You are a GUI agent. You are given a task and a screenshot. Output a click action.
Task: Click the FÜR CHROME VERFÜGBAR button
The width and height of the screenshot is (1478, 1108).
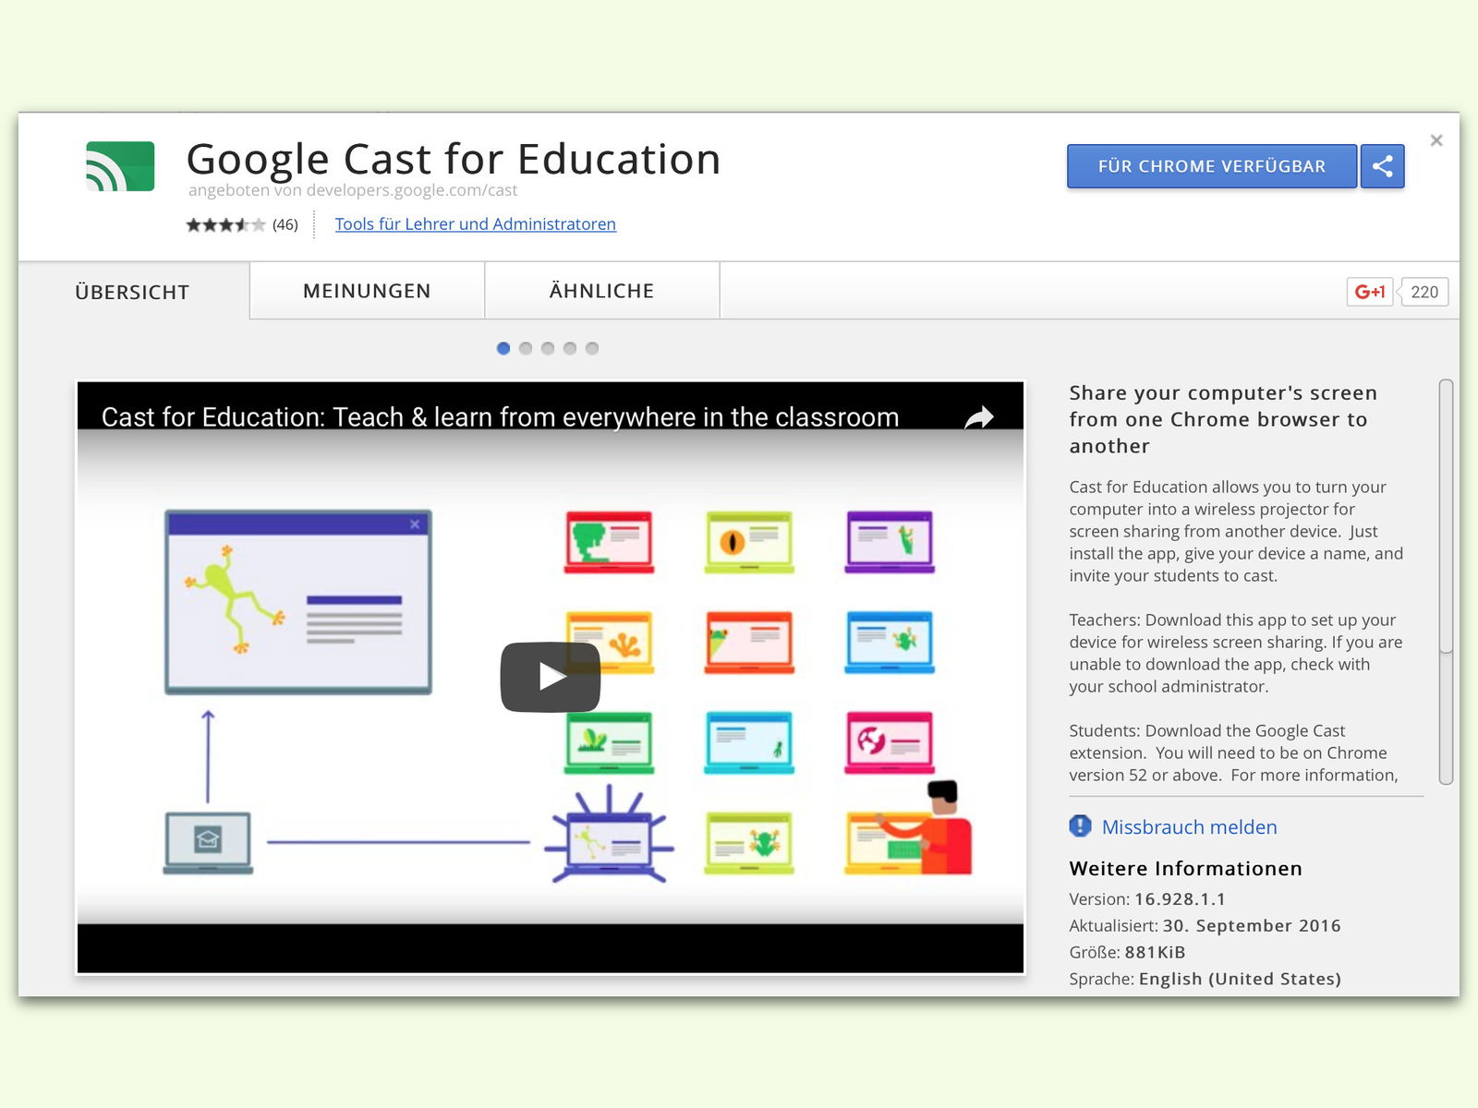point(1212,166)
